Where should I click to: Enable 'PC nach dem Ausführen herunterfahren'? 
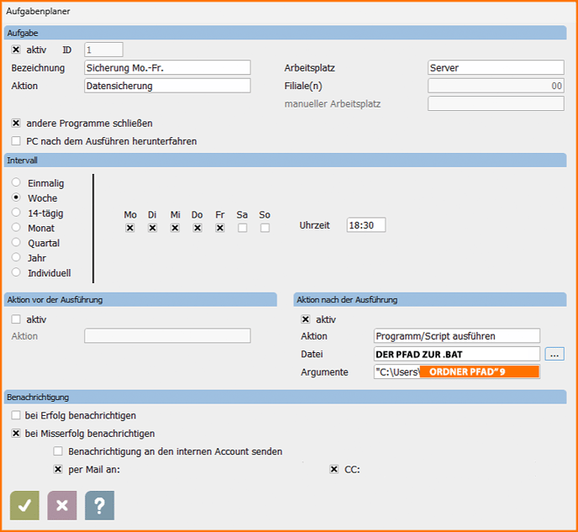16,141
